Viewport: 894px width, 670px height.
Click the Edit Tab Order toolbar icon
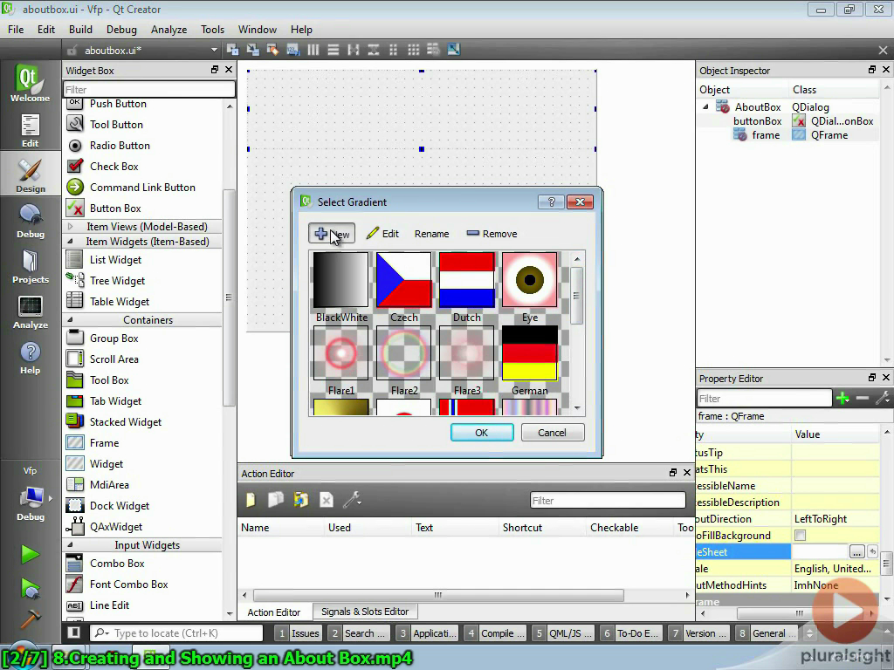click(292, 50)
